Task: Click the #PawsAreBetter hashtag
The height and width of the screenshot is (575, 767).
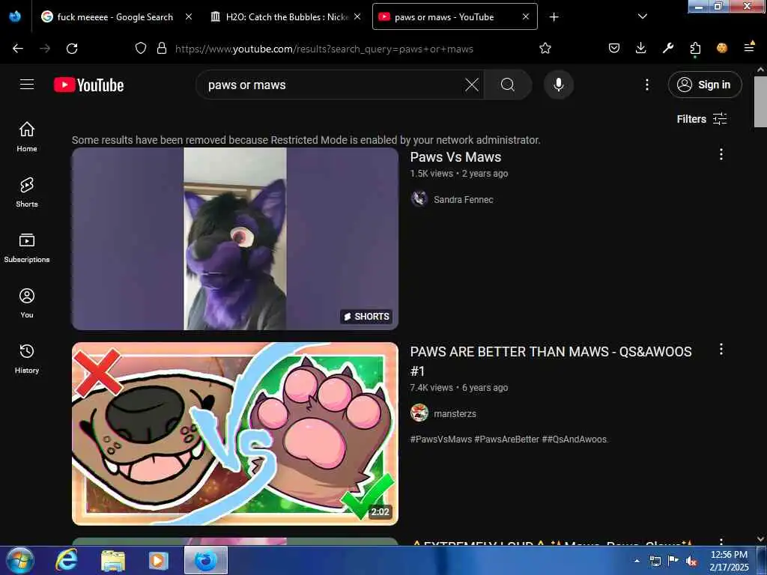Action: 506,439
